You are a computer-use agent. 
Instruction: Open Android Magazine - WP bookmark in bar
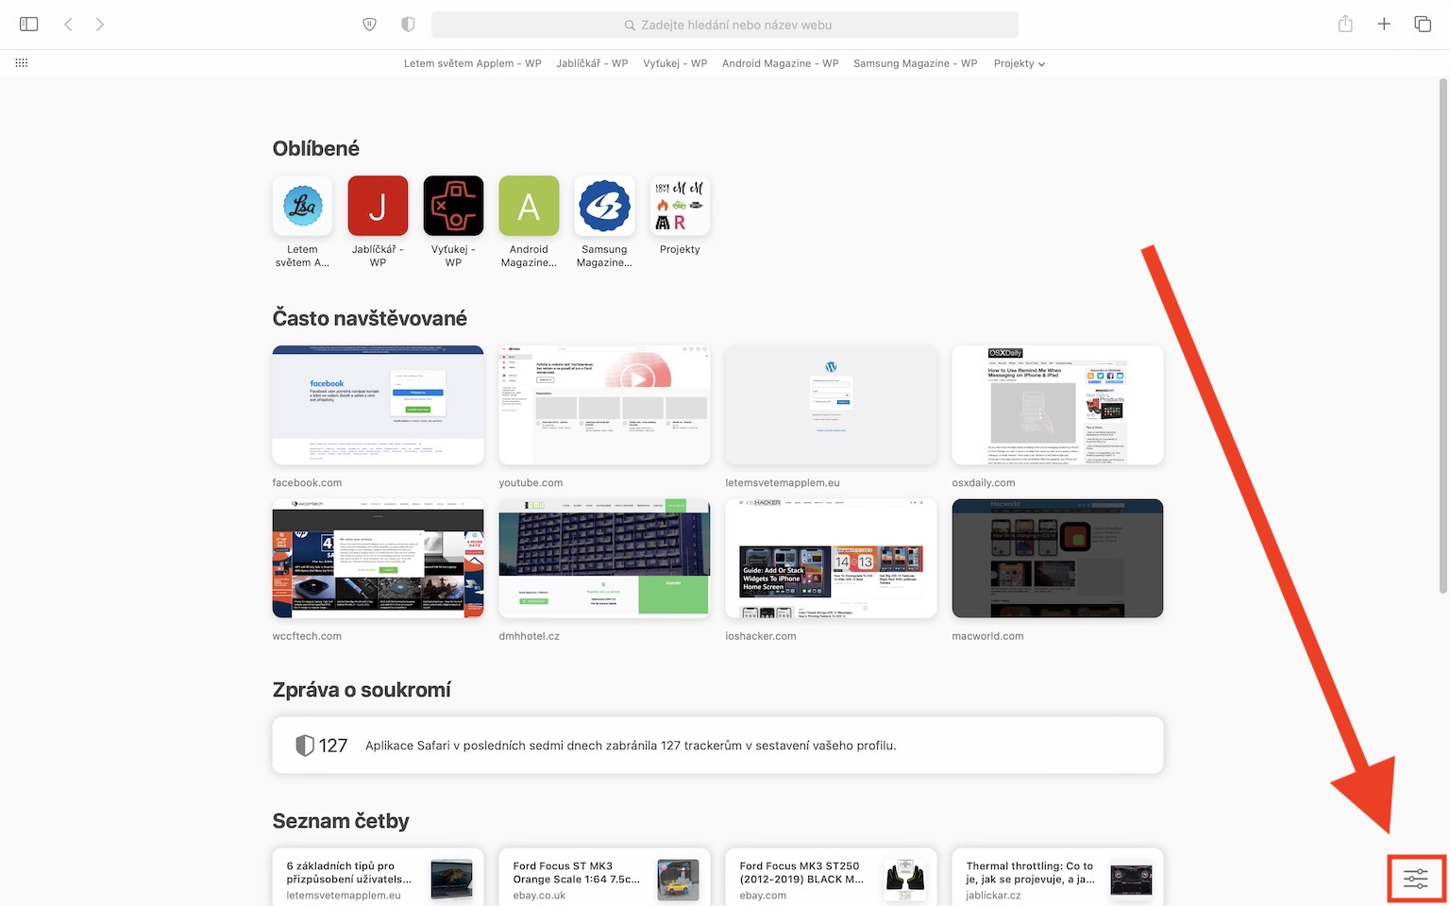[780, 63]
